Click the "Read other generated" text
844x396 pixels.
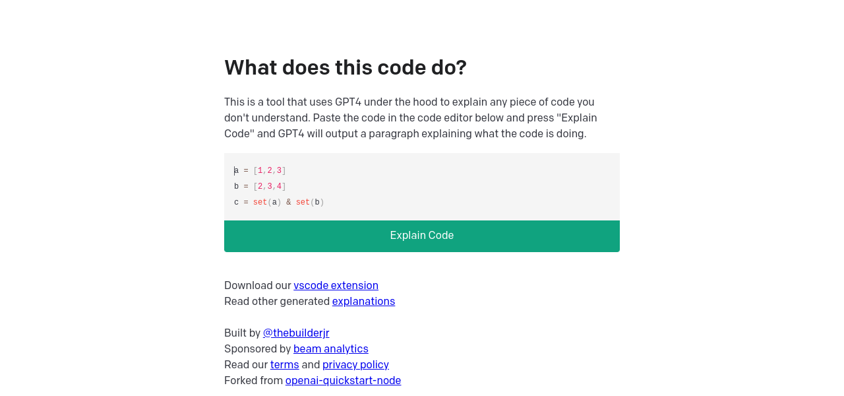[277, 302]
